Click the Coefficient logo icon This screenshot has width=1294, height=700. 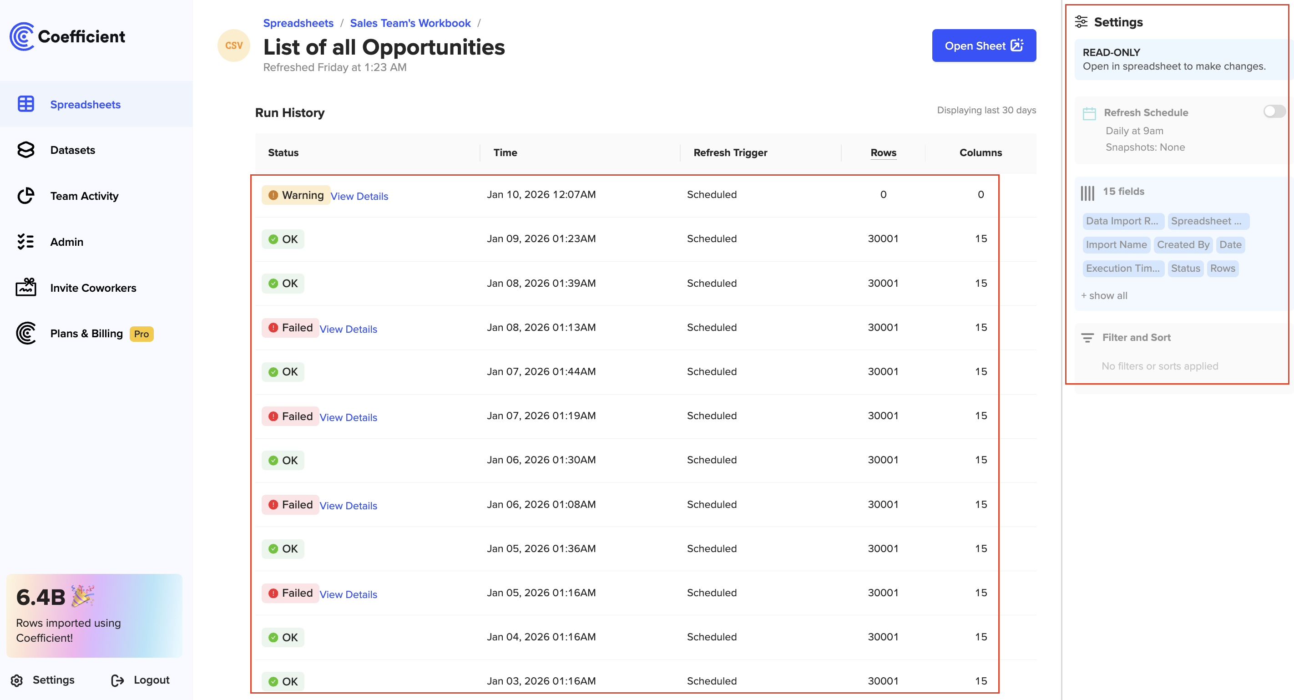pyautogui.click(x=21, y=36)
